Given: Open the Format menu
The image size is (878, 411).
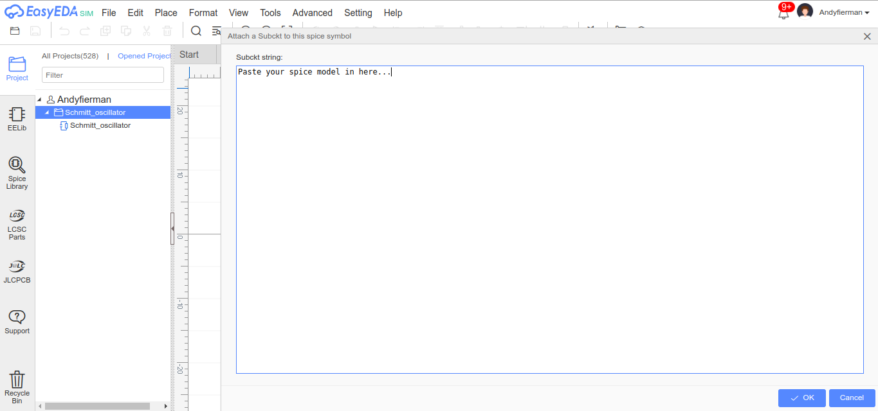Looking at the screenshot, I should [x=203, y=13].
